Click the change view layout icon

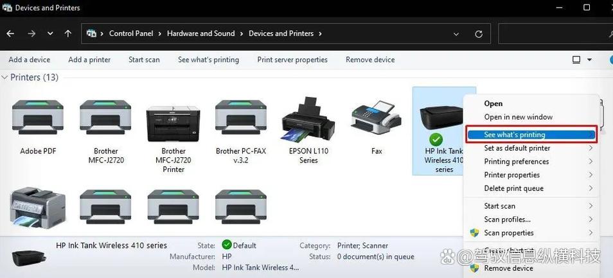576,60
